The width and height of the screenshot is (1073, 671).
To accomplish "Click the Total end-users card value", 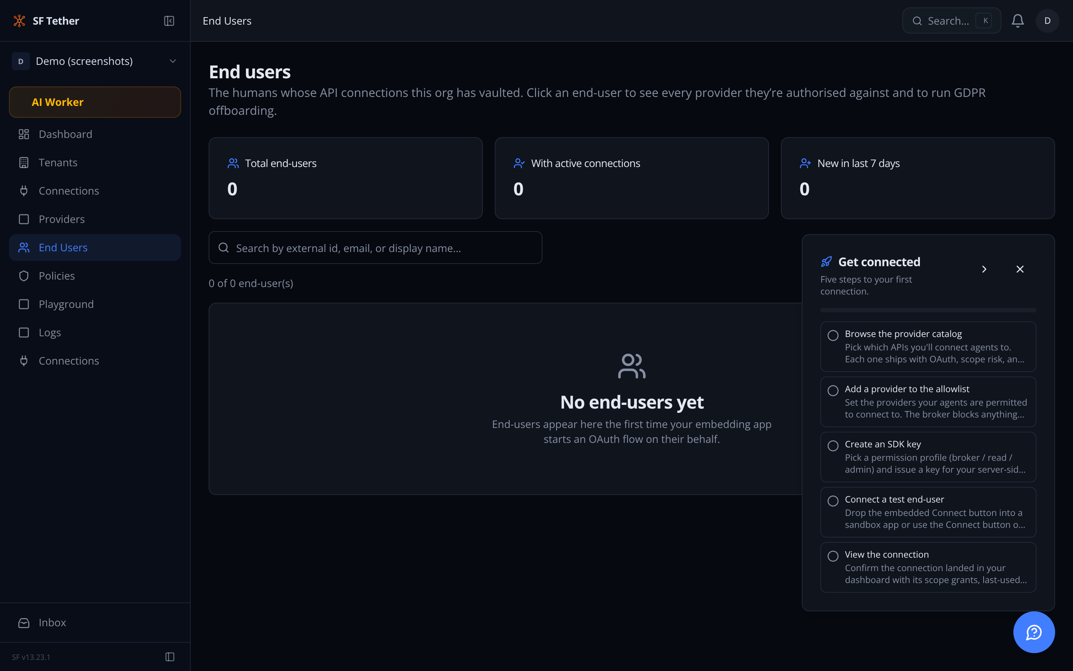I will (232, 189).
